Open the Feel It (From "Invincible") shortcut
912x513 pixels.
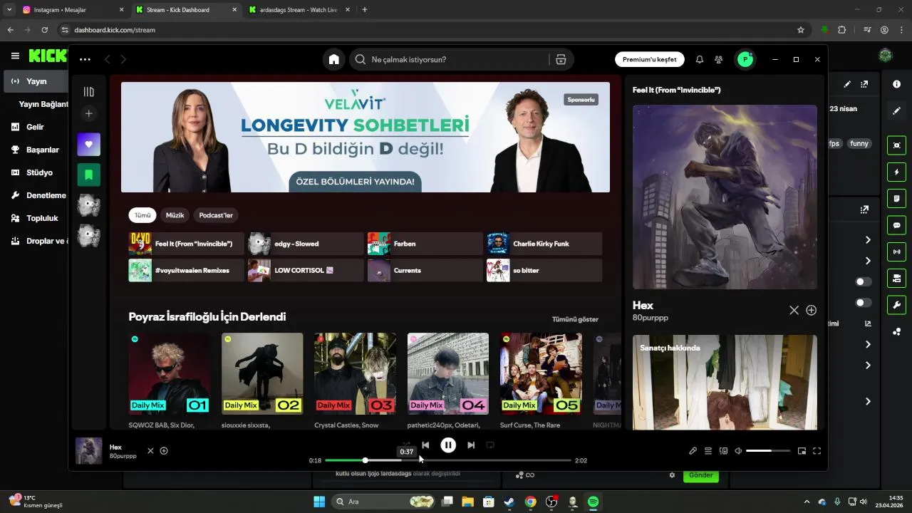point(186,244)
